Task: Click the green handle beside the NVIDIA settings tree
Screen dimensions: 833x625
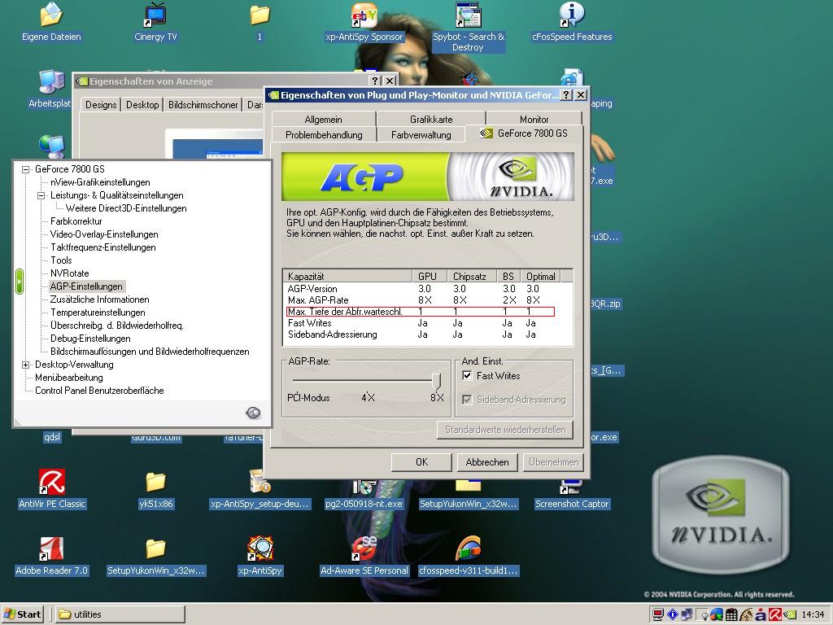Action: tap(20, 282)
